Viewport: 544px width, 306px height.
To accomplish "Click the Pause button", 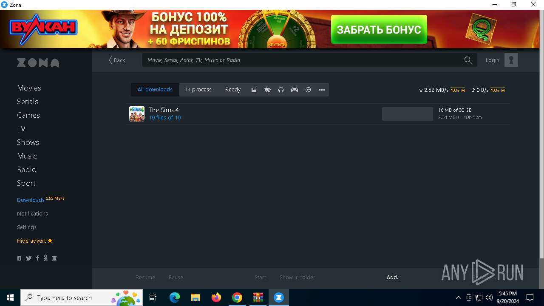I will pos(176,277).
